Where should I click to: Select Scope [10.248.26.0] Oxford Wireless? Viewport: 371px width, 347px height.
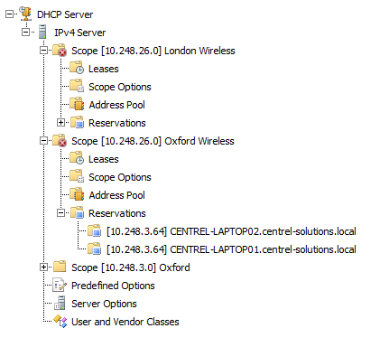(153, 141)
